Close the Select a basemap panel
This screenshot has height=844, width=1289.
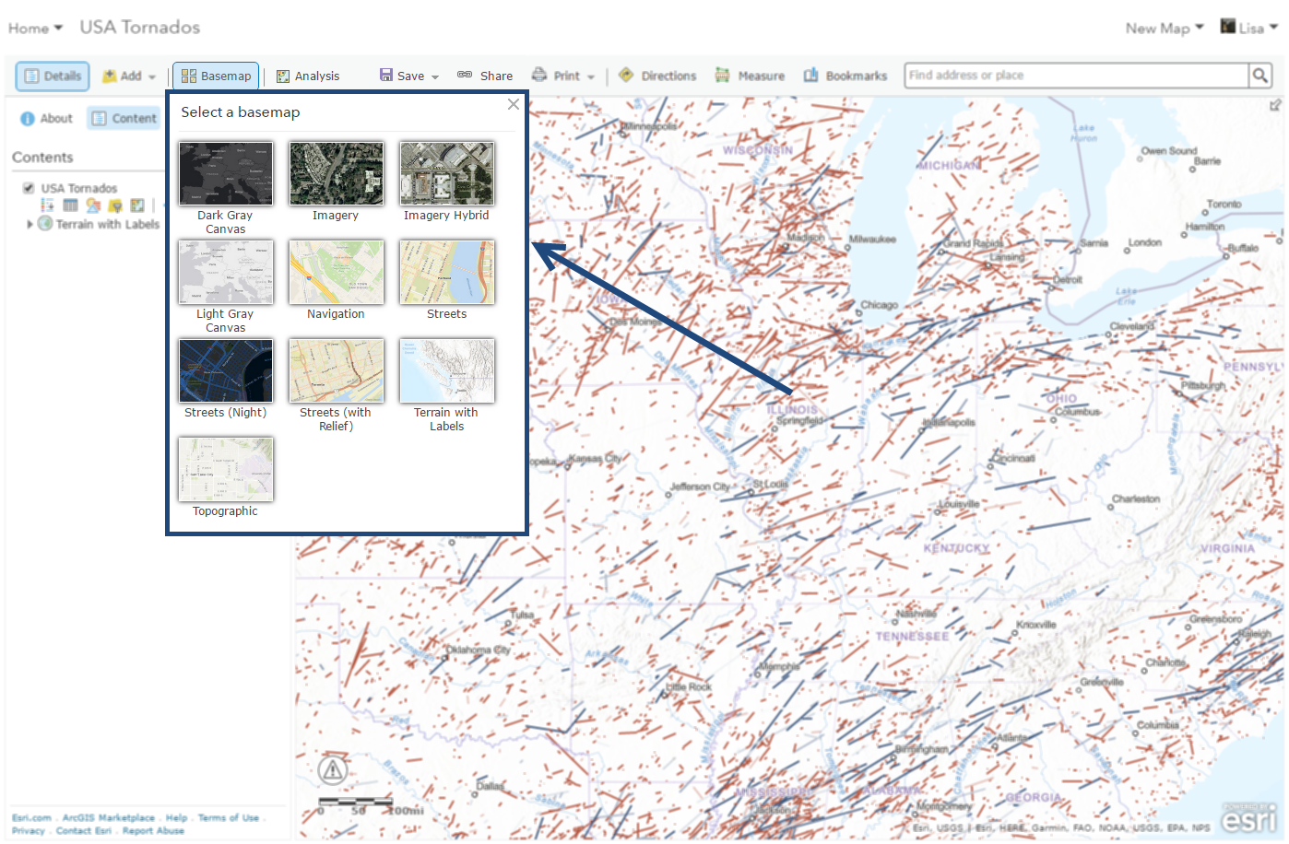coord(514,104)
